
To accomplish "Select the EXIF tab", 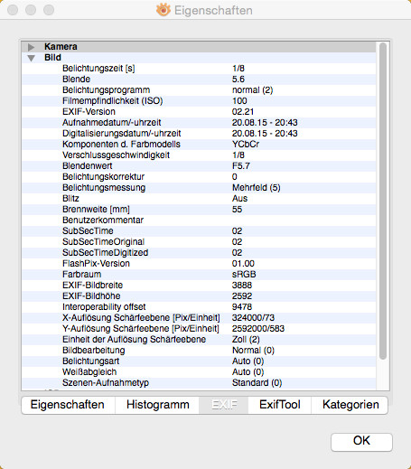I will [x=224, y=405].
